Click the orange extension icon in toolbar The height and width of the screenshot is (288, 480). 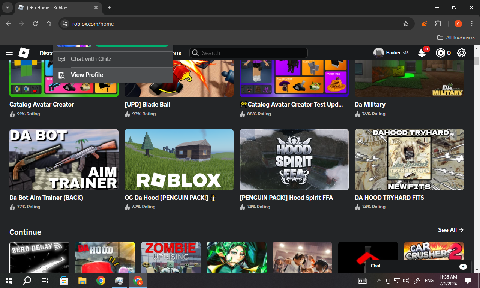[424, 24]
